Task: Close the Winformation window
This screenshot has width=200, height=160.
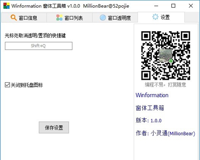Action: (191, 6)
